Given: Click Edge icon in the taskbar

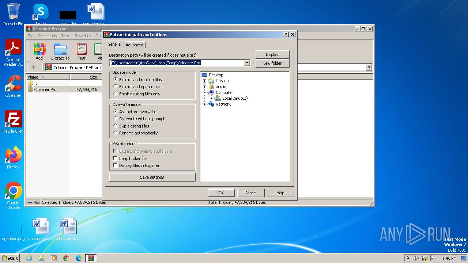Looking at the screenshot, I should 79,258.
